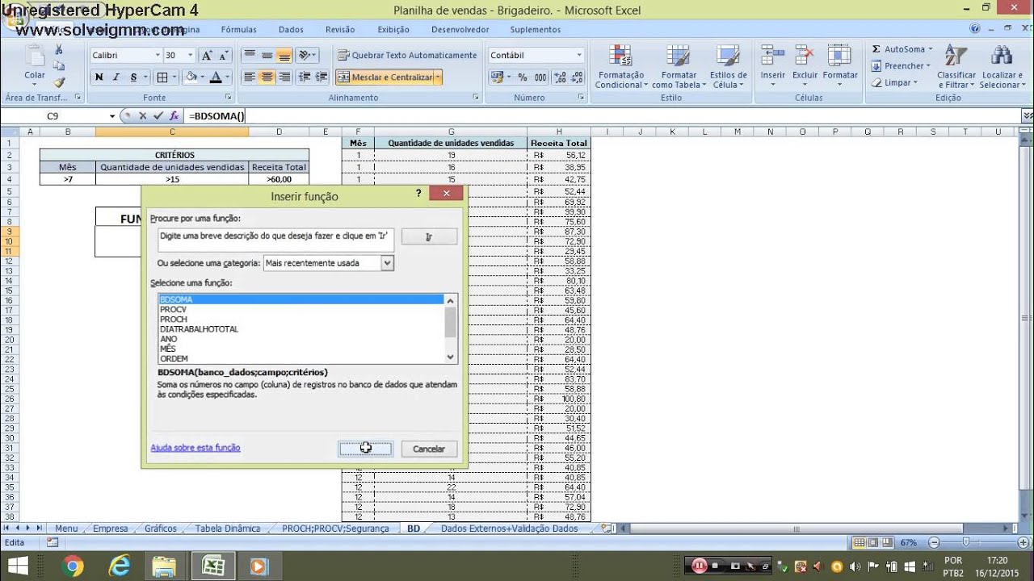
Task: Apply fill color paint bucket
Action: coord(191,77)
